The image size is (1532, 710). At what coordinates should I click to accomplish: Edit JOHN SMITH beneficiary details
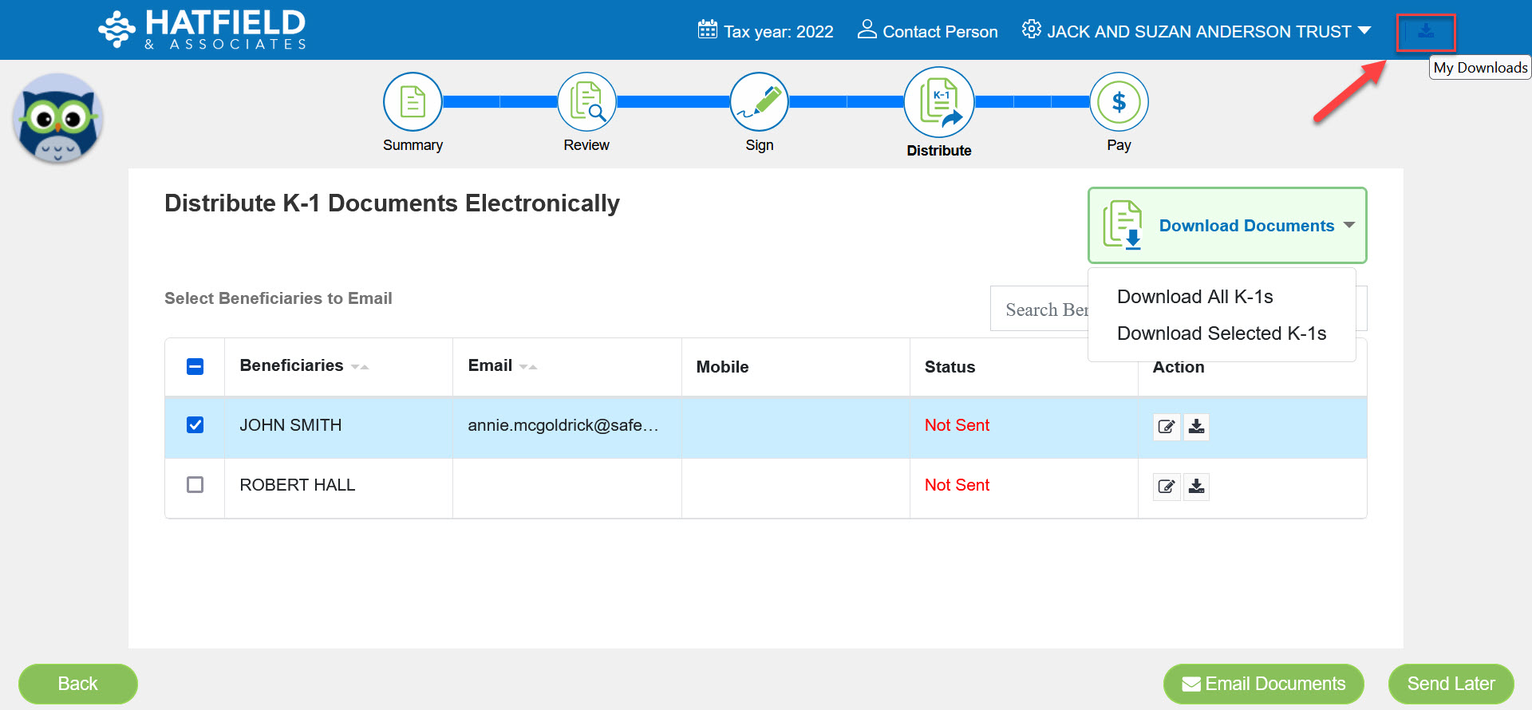click(1167, 427)
